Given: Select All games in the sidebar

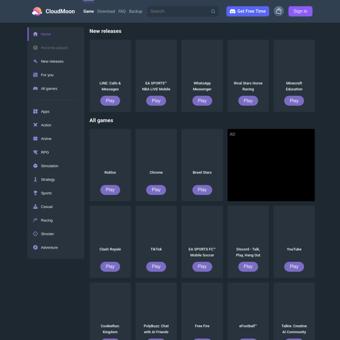Looking at the screenshot, I should tap(56, 88).
